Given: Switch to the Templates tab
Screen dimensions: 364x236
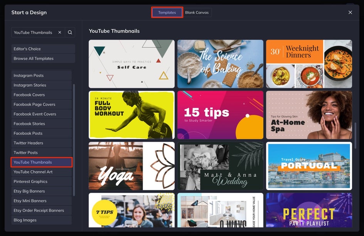Looking at the screenshot, I should point(167,13).
